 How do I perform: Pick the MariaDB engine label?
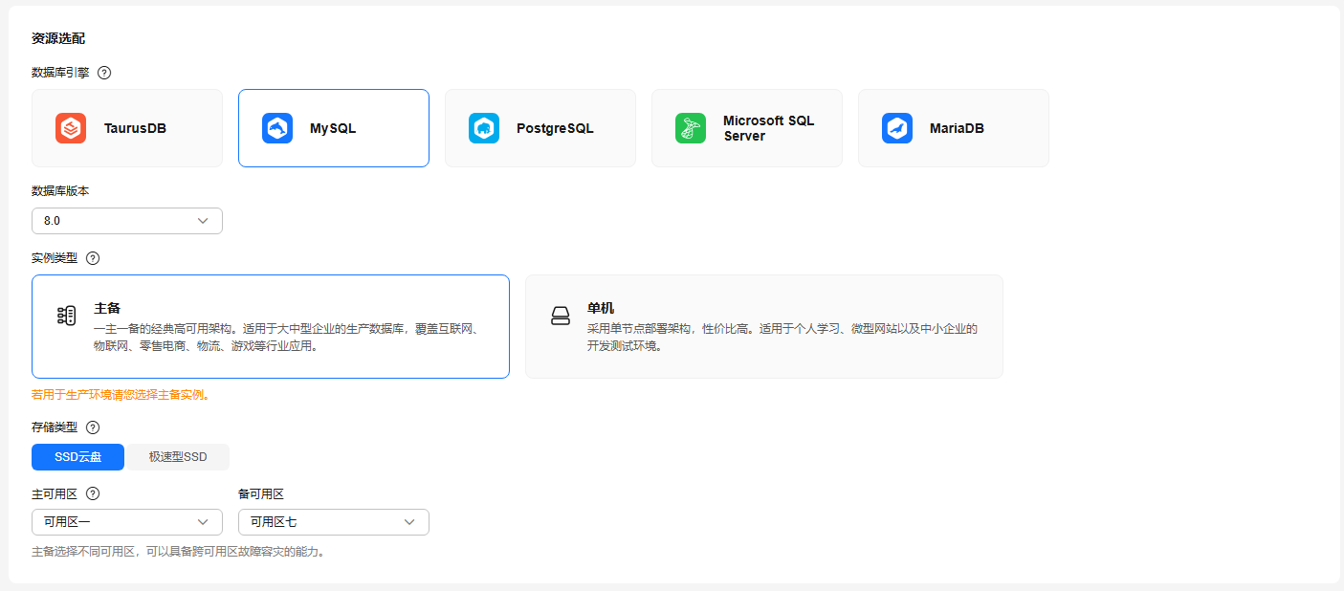957,128
